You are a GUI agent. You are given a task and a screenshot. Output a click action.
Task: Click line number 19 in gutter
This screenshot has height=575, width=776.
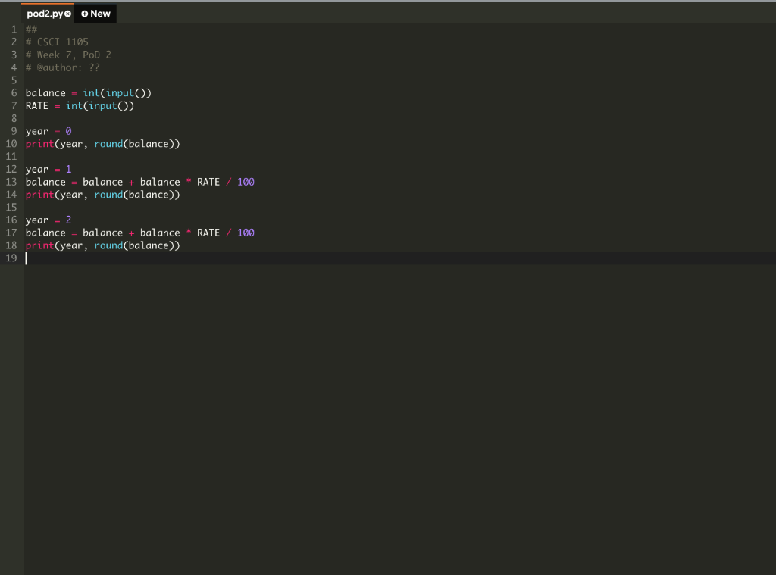point(11,258)
